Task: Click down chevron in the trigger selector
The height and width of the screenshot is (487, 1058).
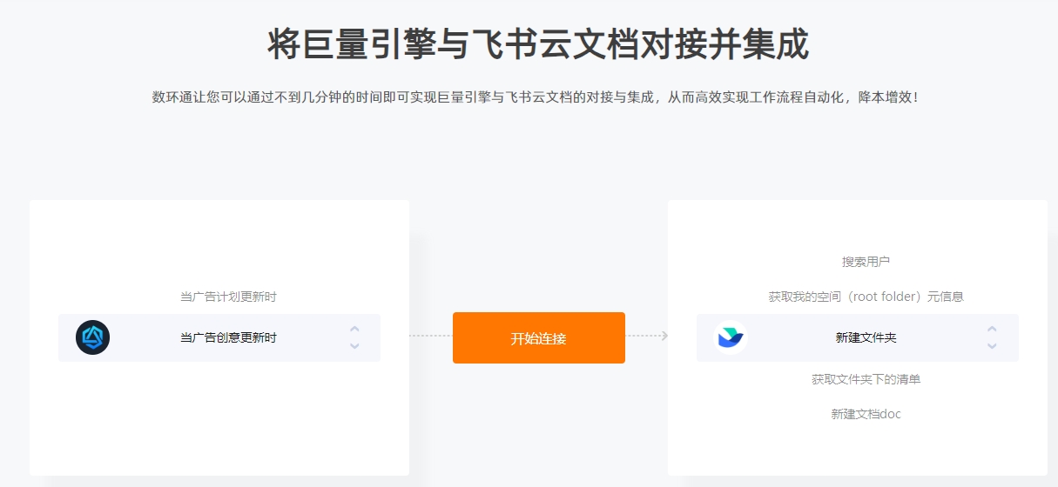Action: 354,346
